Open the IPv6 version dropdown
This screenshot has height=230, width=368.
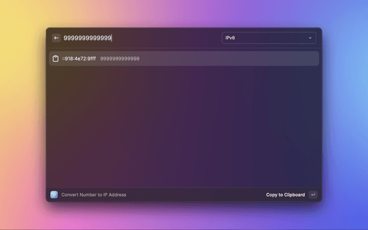point(269,38)
